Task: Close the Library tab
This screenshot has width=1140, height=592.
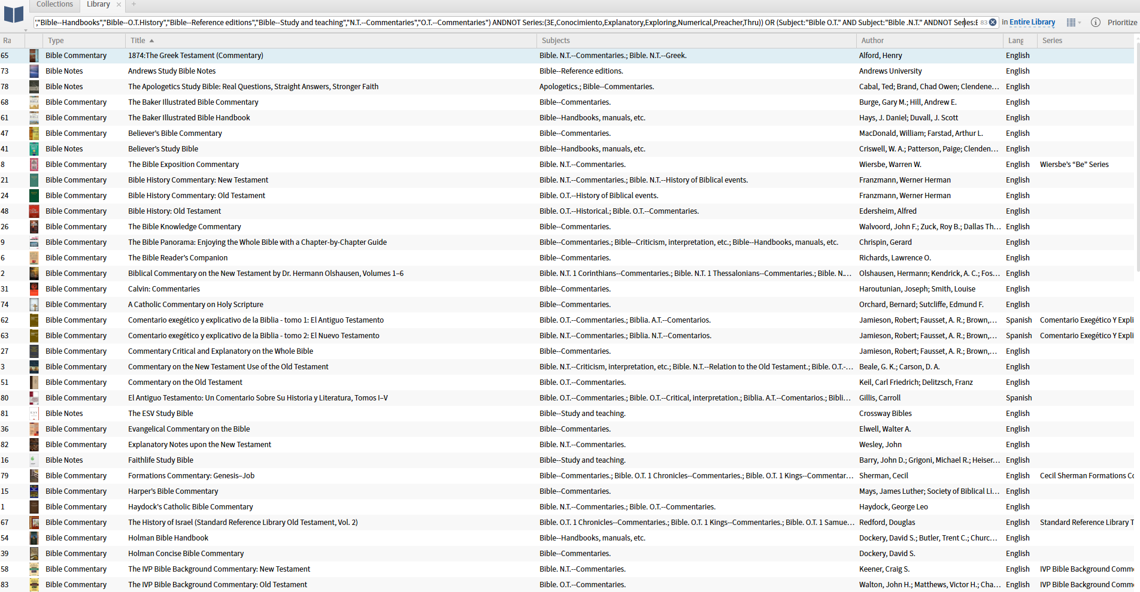Action: tap(119, 4)
